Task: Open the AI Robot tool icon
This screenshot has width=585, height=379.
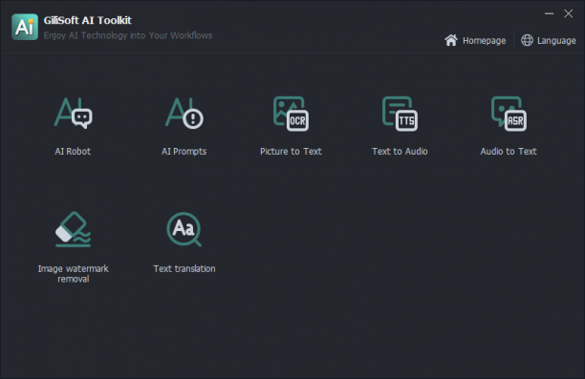Action: pos(73,113)
